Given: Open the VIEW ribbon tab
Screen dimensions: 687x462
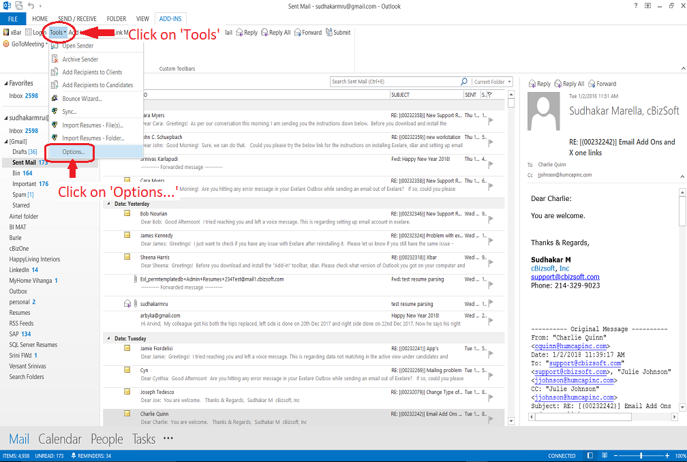Looking at the screenshot, I should pyautogui.click(x=142, y=19).
